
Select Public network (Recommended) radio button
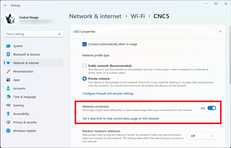coord(84,66)
